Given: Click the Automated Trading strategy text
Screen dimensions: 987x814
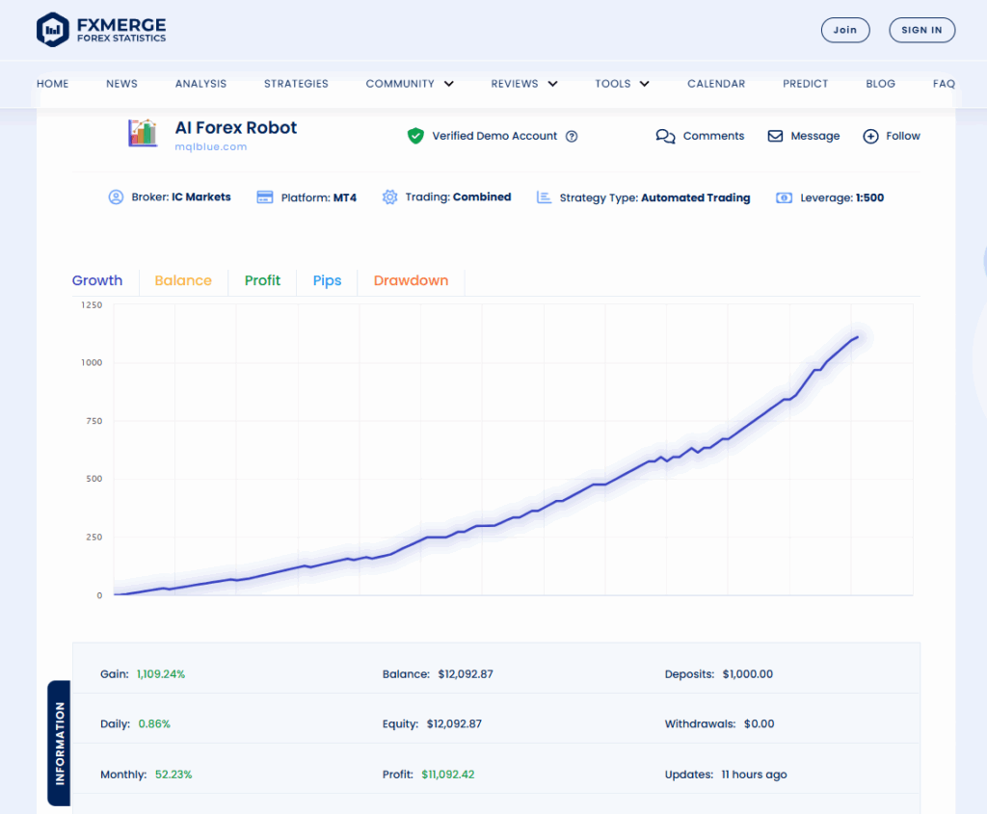Looking at the screenshot, I should tap(696, 197).
